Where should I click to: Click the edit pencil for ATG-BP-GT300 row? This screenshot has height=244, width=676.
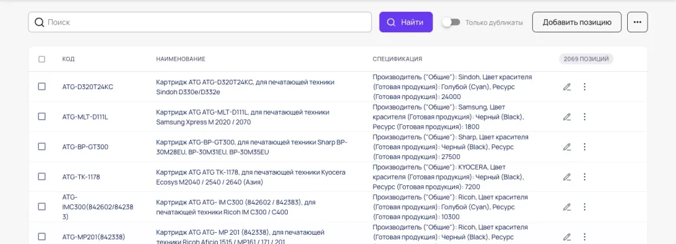pos(567,147)
